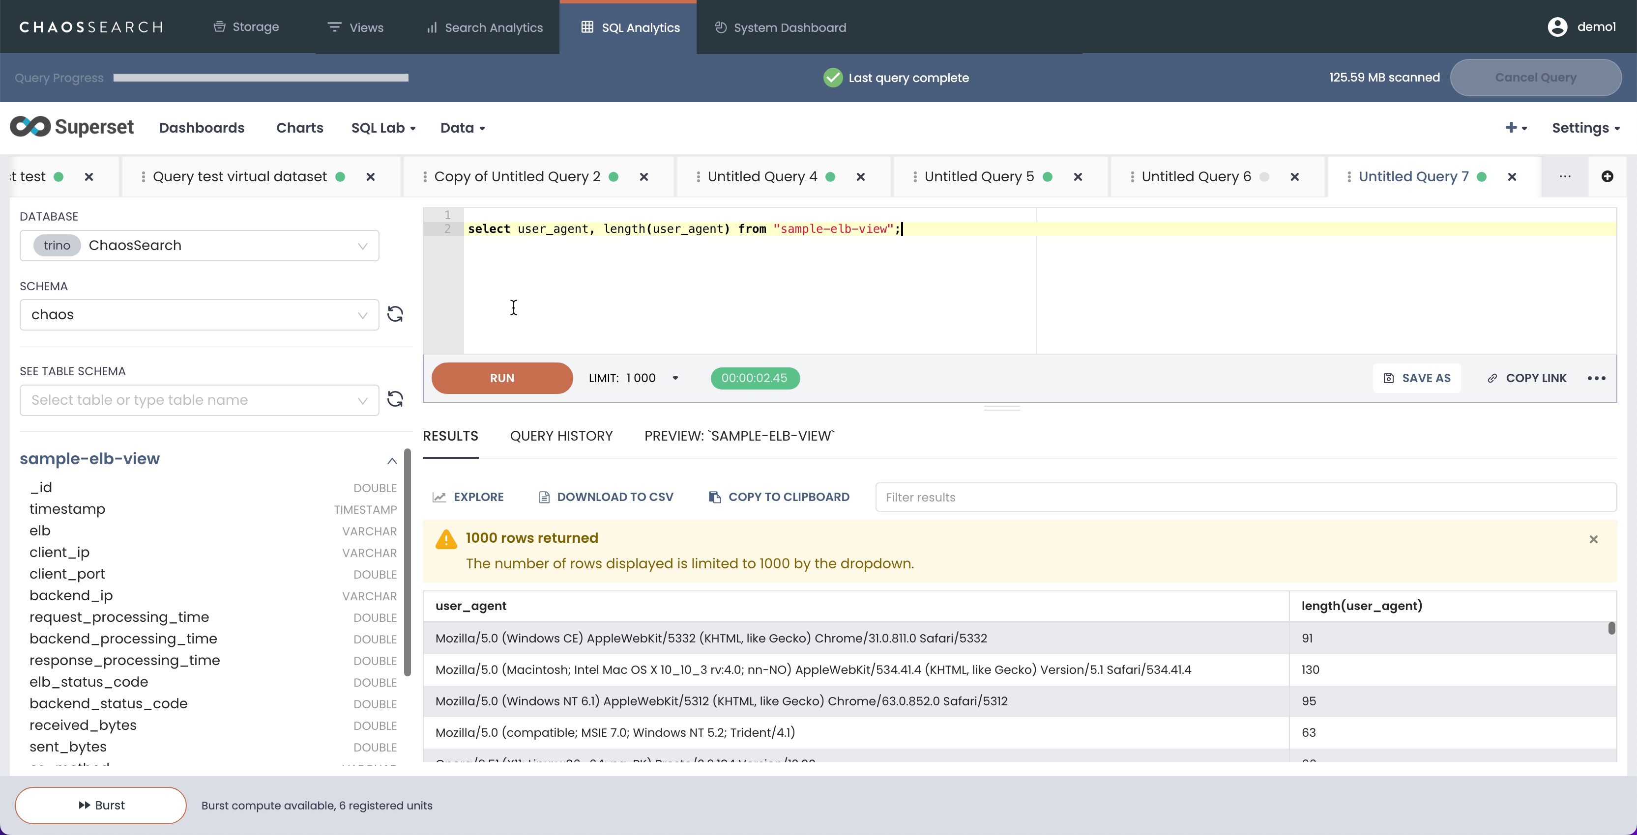Close the Untitled Query 5 tab

1078,177
